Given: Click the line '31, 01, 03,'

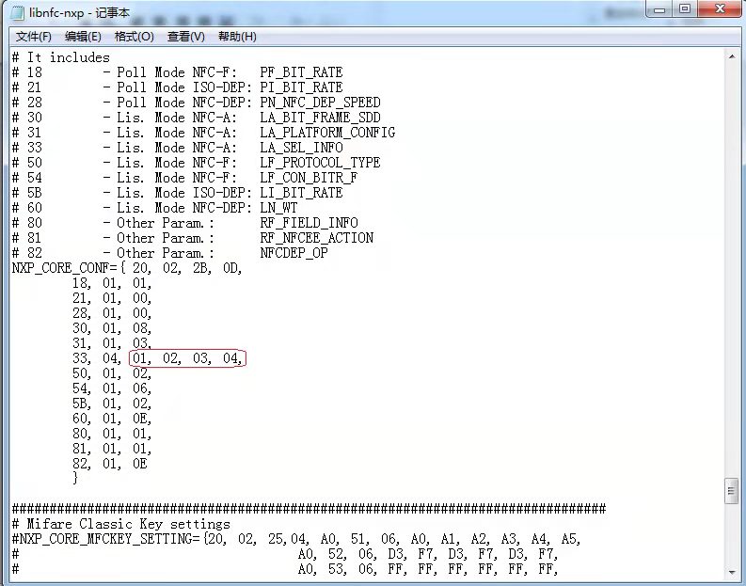Looking at the screenshot, I should point(112,343).
